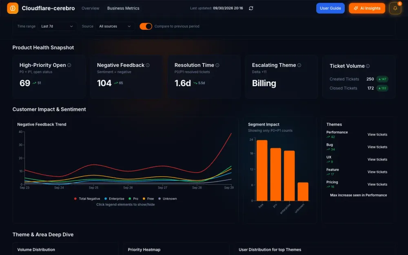Screen dimensions: 408x255
Task: Toggle Compare to previous period switch
Action: coord(146,26)
